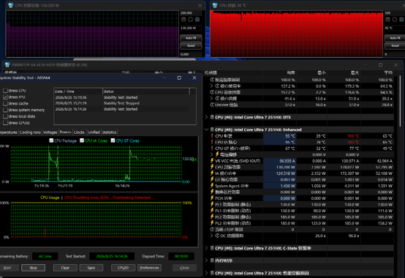This screenshot has width=405, height=278.
Task: Click clock icon on CPU total usage 176.6 % row
Action: (212, 92)
